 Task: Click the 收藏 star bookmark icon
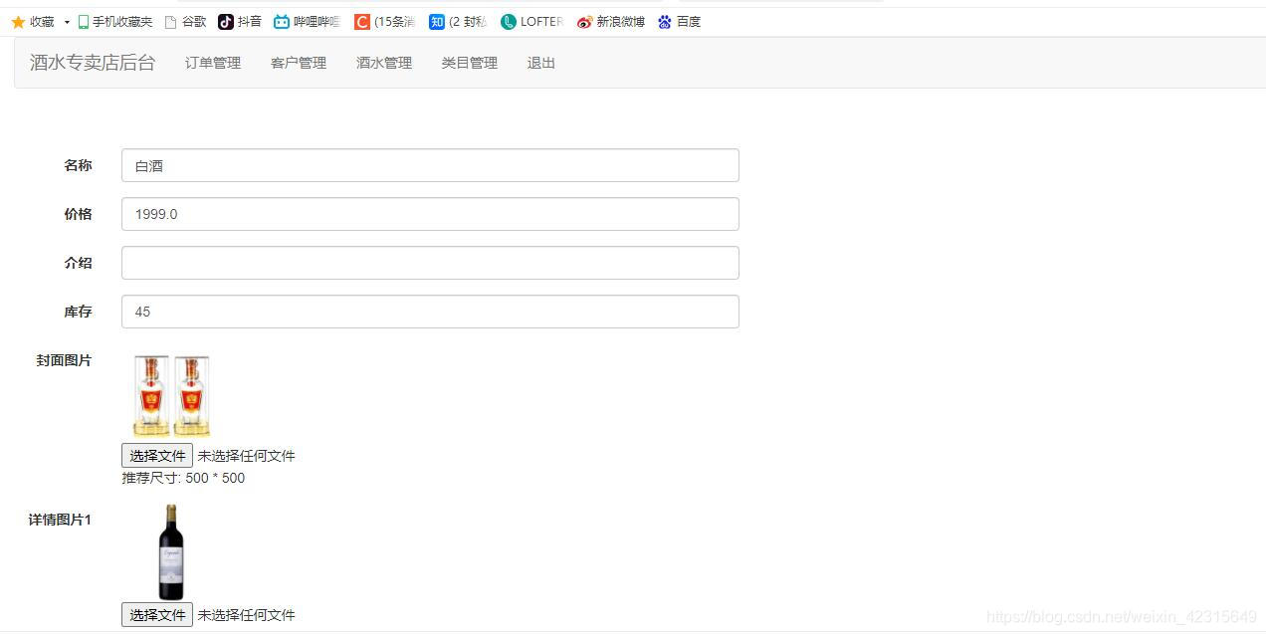point(18,22)
